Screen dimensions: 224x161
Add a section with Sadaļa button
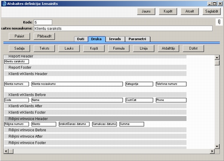click(19, 48)
